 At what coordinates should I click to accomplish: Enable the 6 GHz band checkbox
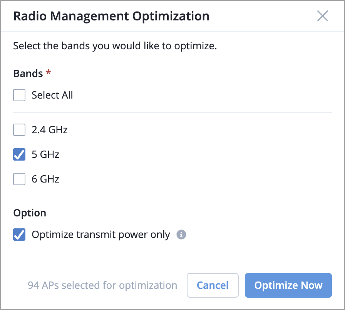click(x=19, y=179)
